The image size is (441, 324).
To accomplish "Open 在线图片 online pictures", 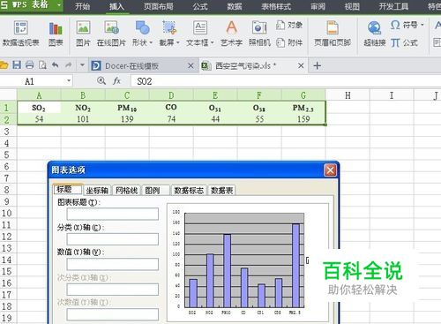I will tap(111, 34).
